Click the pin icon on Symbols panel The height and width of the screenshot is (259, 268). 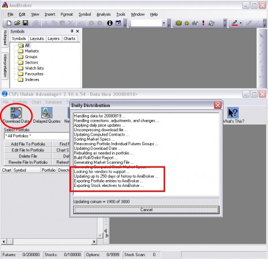(x=72, y=31)
